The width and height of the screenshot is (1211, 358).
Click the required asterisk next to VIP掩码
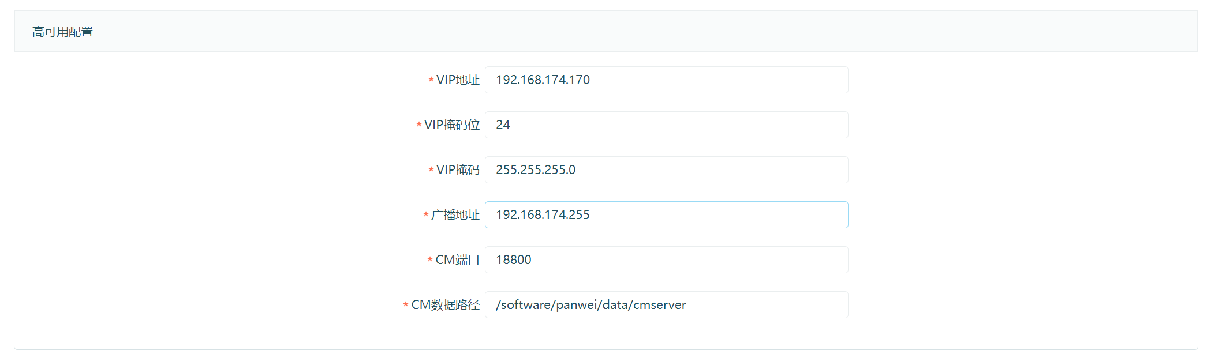point(431,171)
